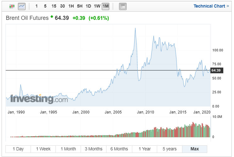This screenshot has width=234, height=157.
Task: Select the area line chart icon
Action: point(22,6)
